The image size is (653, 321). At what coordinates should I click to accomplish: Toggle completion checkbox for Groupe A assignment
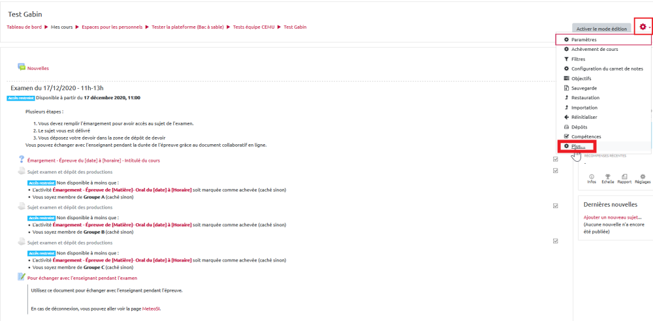(x=555, y=171)
